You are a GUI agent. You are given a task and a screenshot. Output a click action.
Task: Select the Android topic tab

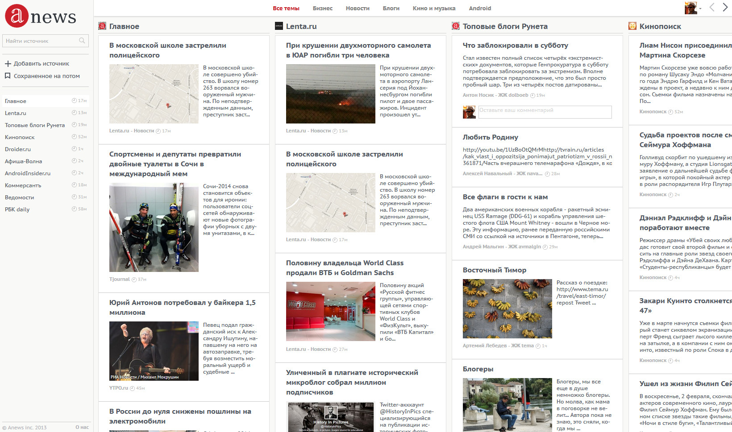point(480,8)
